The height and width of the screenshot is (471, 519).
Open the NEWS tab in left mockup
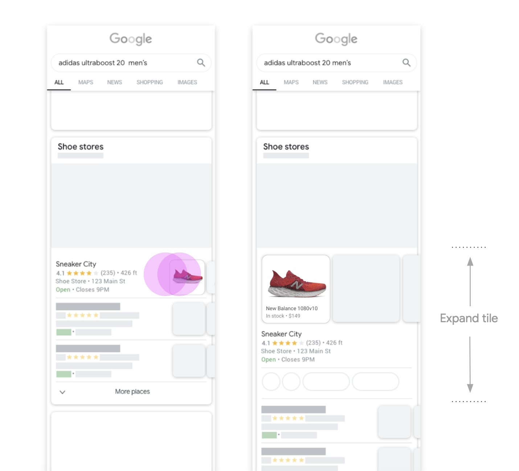point(115,82)
